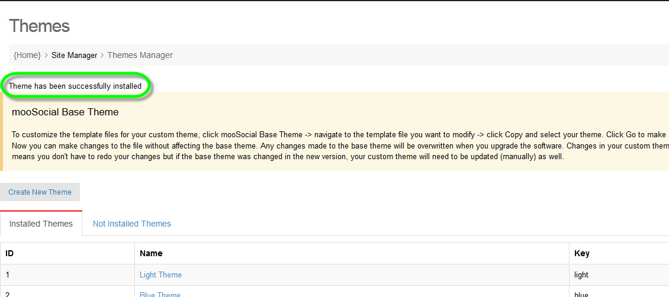The width and height of the screenshot is (669, 297).
Task: Click the Key column header
Action: tap(581, 253)
